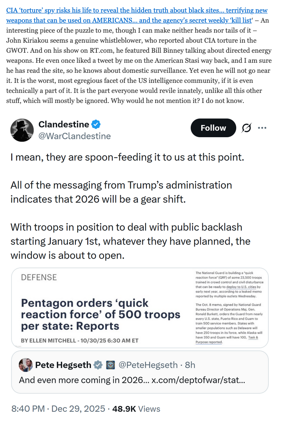The image size is (288, 426).
Task: Click Clandestine's profile avatar
Action: coord(22,130)
